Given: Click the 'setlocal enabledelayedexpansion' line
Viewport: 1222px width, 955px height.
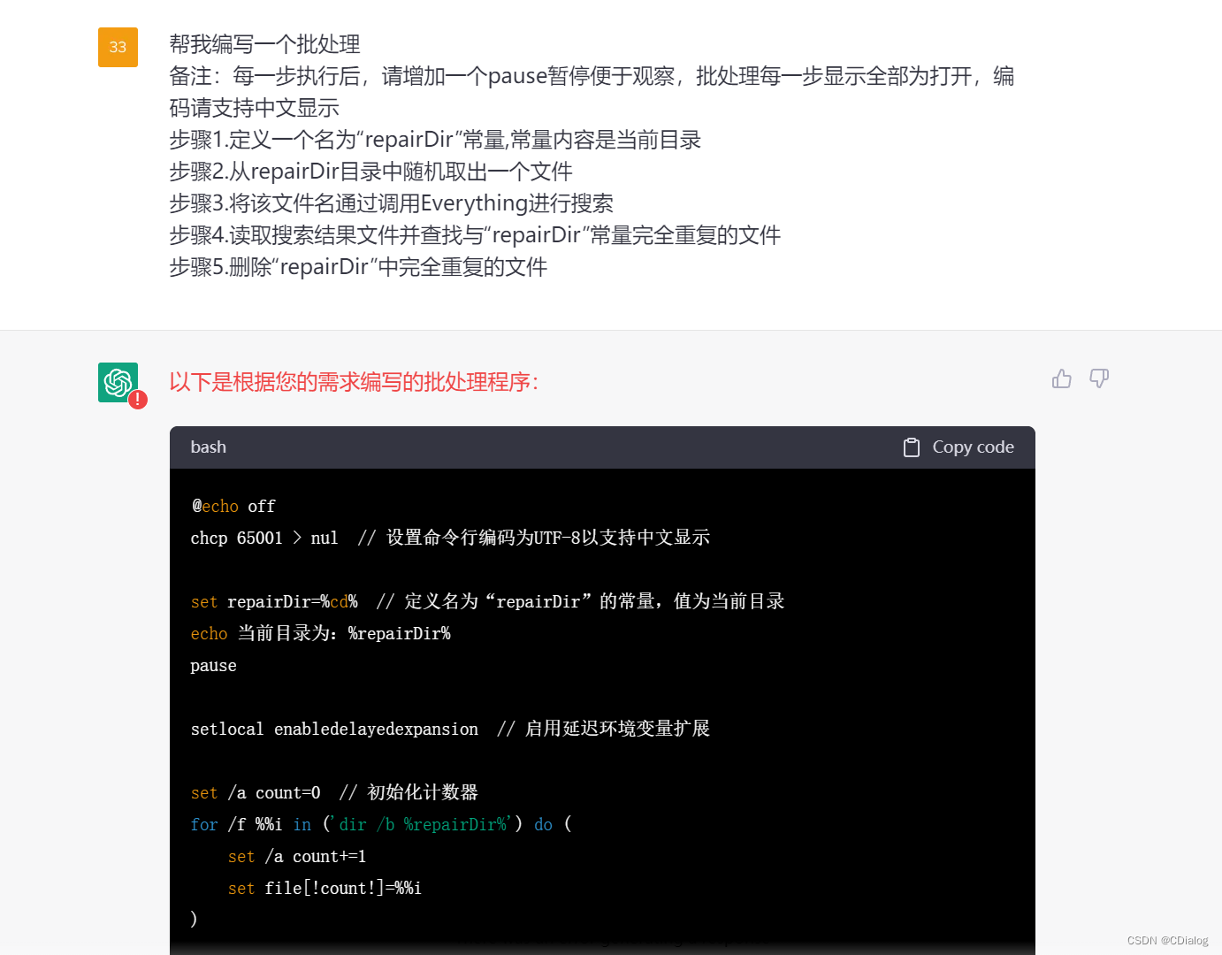Looking at the screenshot, I should (450, 729).
